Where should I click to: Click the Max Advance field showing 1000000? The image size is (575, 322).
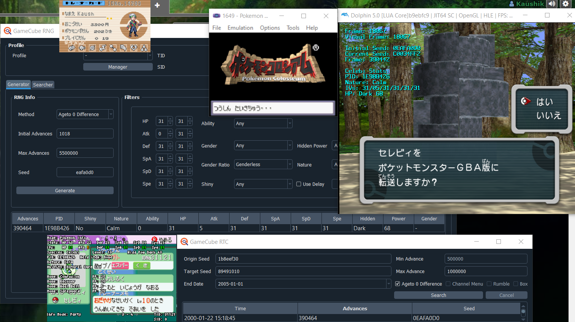[486, 271]
